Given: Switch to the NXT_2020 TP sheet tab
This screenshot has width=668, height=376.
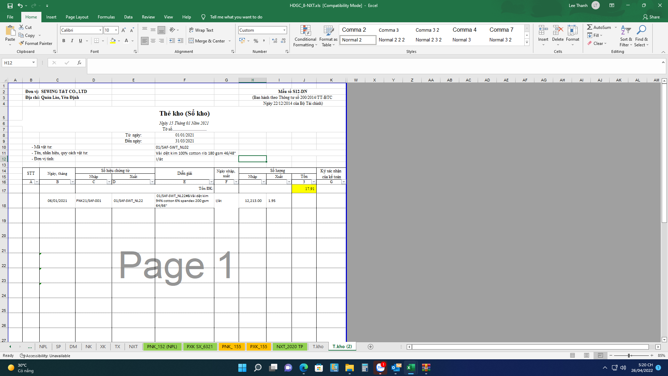Looking at the screenshot, I should point(290,347).
